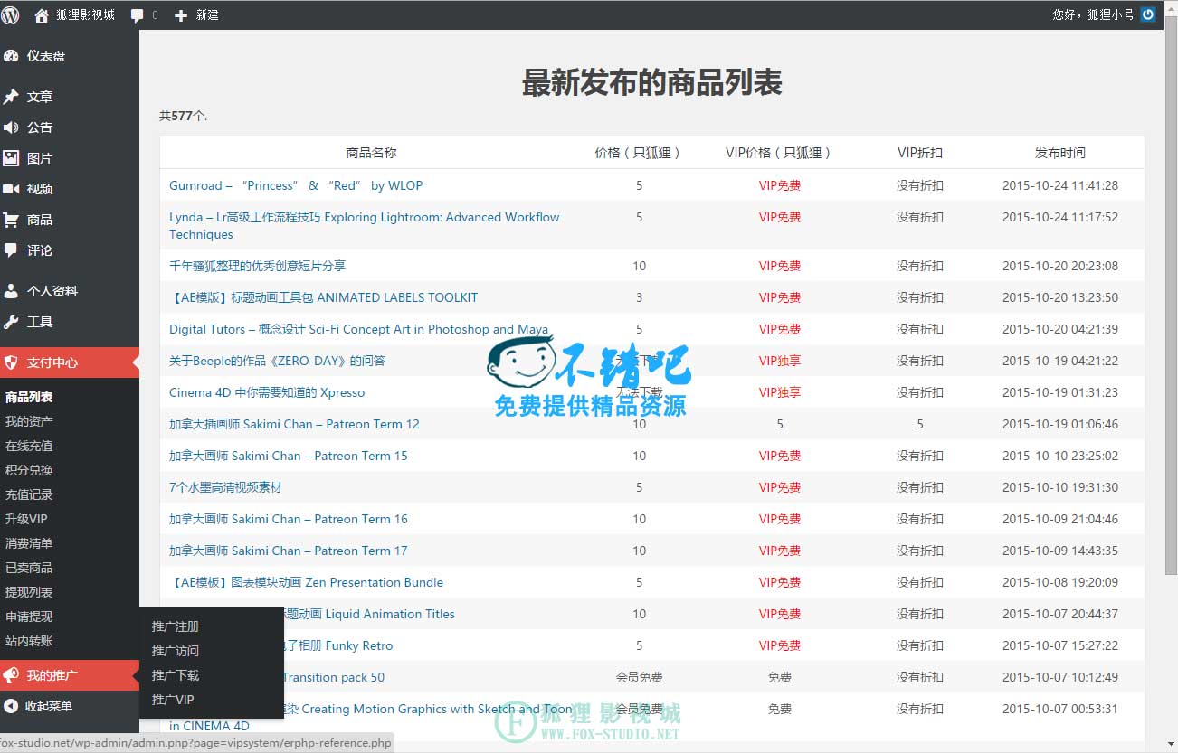The height and width of the screenshot is (753, 1178).
Task: Open 站内转账 in the submenu
Action: 29,641
